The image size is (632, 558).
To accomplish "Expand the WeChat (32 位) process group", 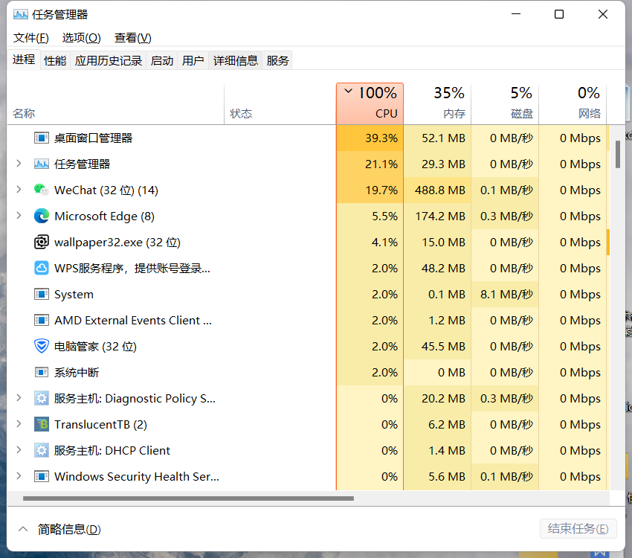I will tap(19, 190).
